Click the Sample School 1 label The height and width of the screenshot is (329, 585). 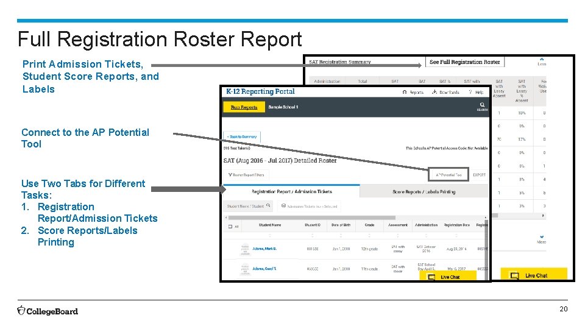283,107
